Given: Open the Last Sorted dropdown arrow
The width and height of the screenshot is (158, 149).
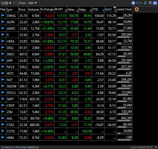Looking at the screenshot, I should click(x=156, y=147).
